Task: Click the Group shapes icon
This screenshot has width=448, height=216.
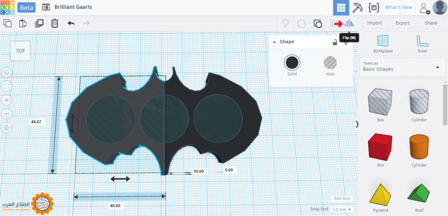Action: (302, 23)
